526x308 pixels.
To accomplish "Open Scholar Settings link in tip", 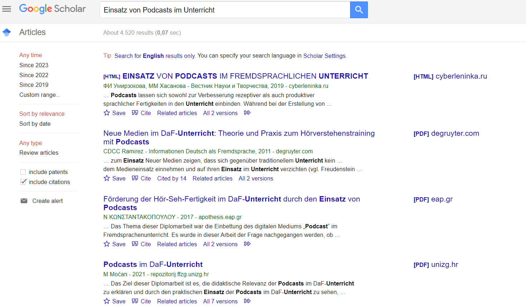I will pos(324,56).
